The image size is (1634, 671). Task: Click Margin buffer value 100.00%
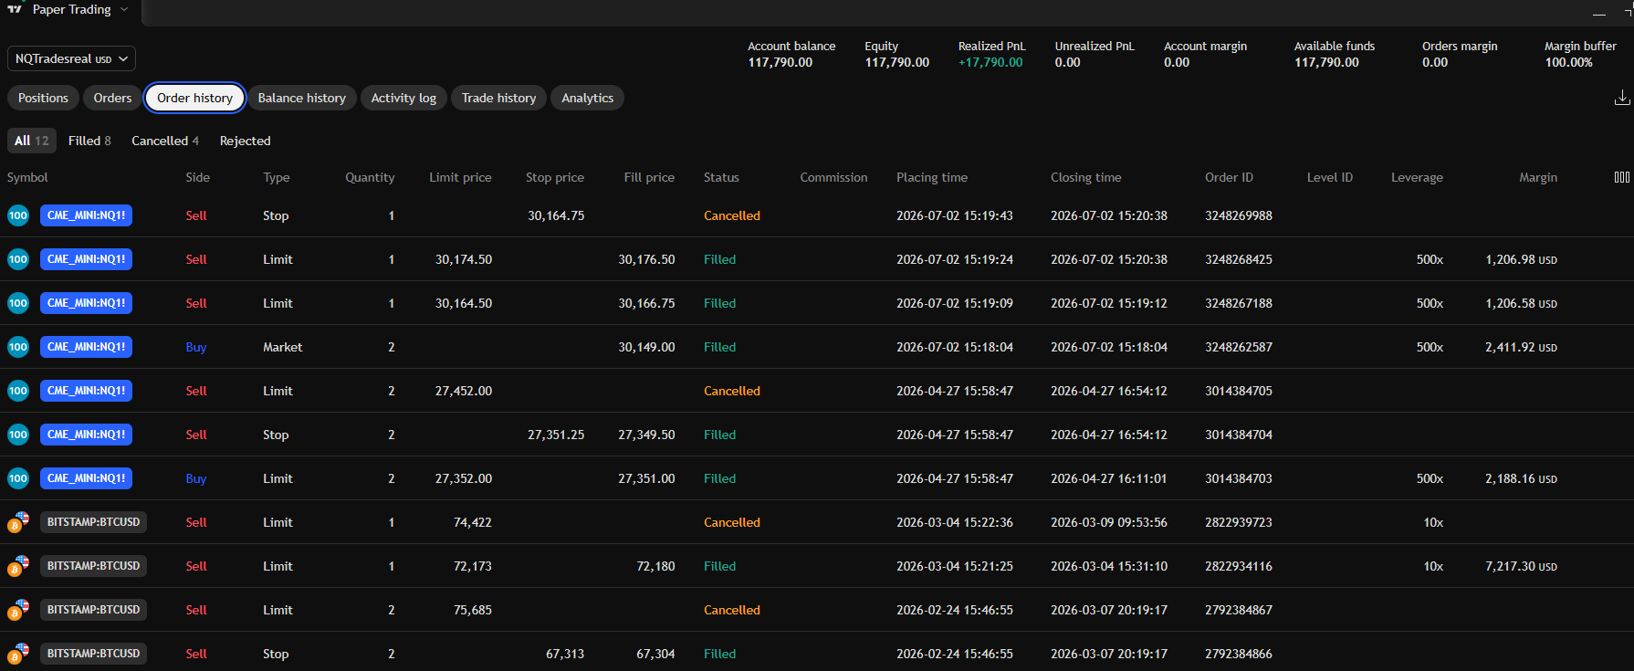pyautogui.click(x=1568, y=62)
